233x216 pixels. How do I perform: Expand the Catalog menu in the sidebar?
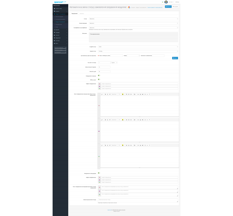point(60,11)
